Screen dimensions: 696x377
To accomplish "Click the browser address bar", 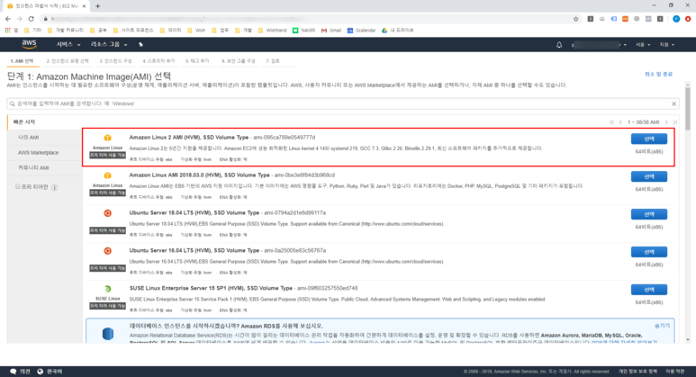I will (x=306, y=19).
